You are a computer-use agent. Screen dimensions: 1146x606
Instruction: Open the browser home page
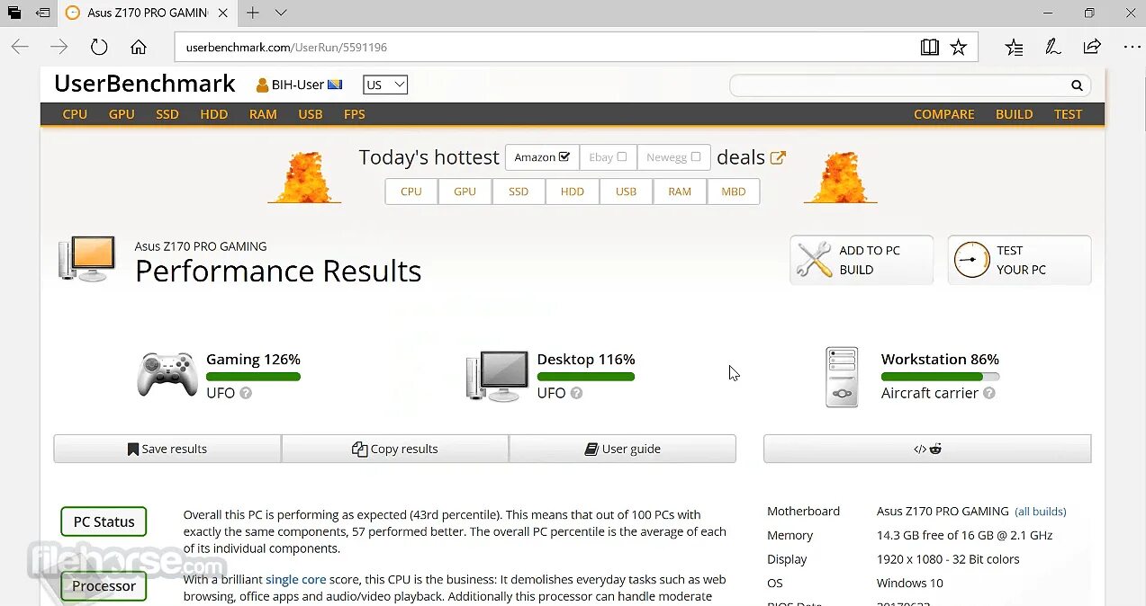[139, 47]
